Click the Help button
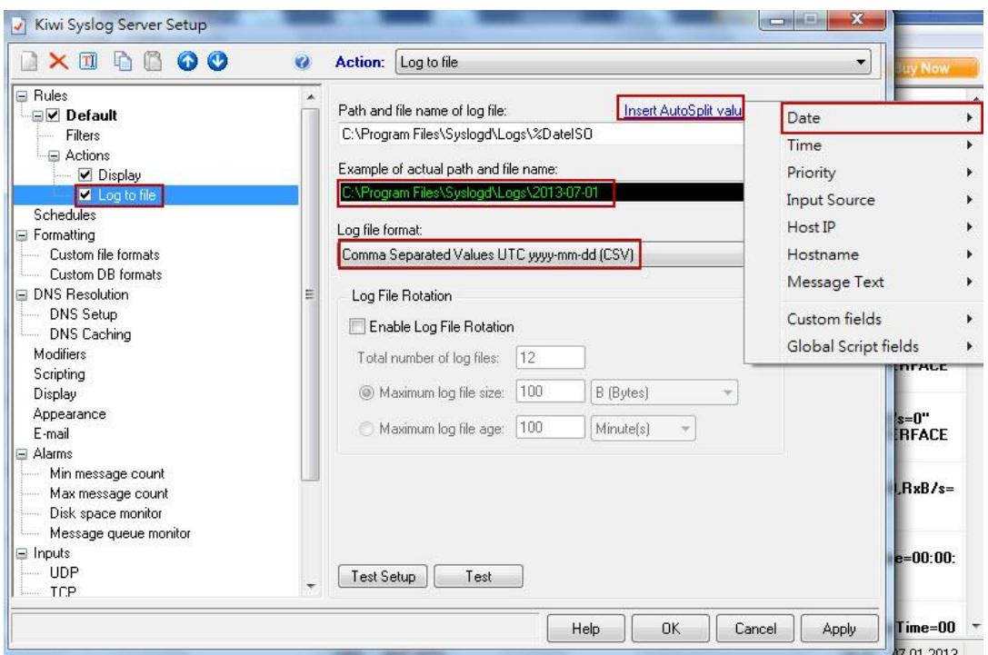 pyautogui.click(x=585, y=629)
